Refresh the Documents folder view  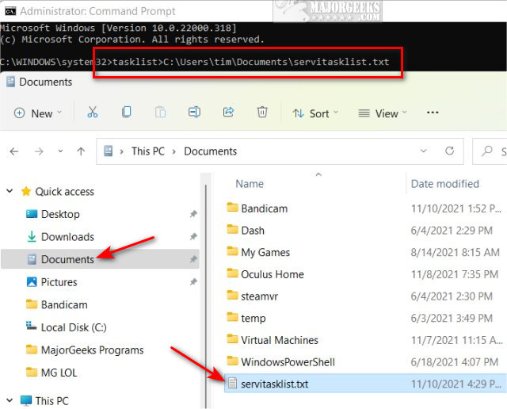point(449,151)
